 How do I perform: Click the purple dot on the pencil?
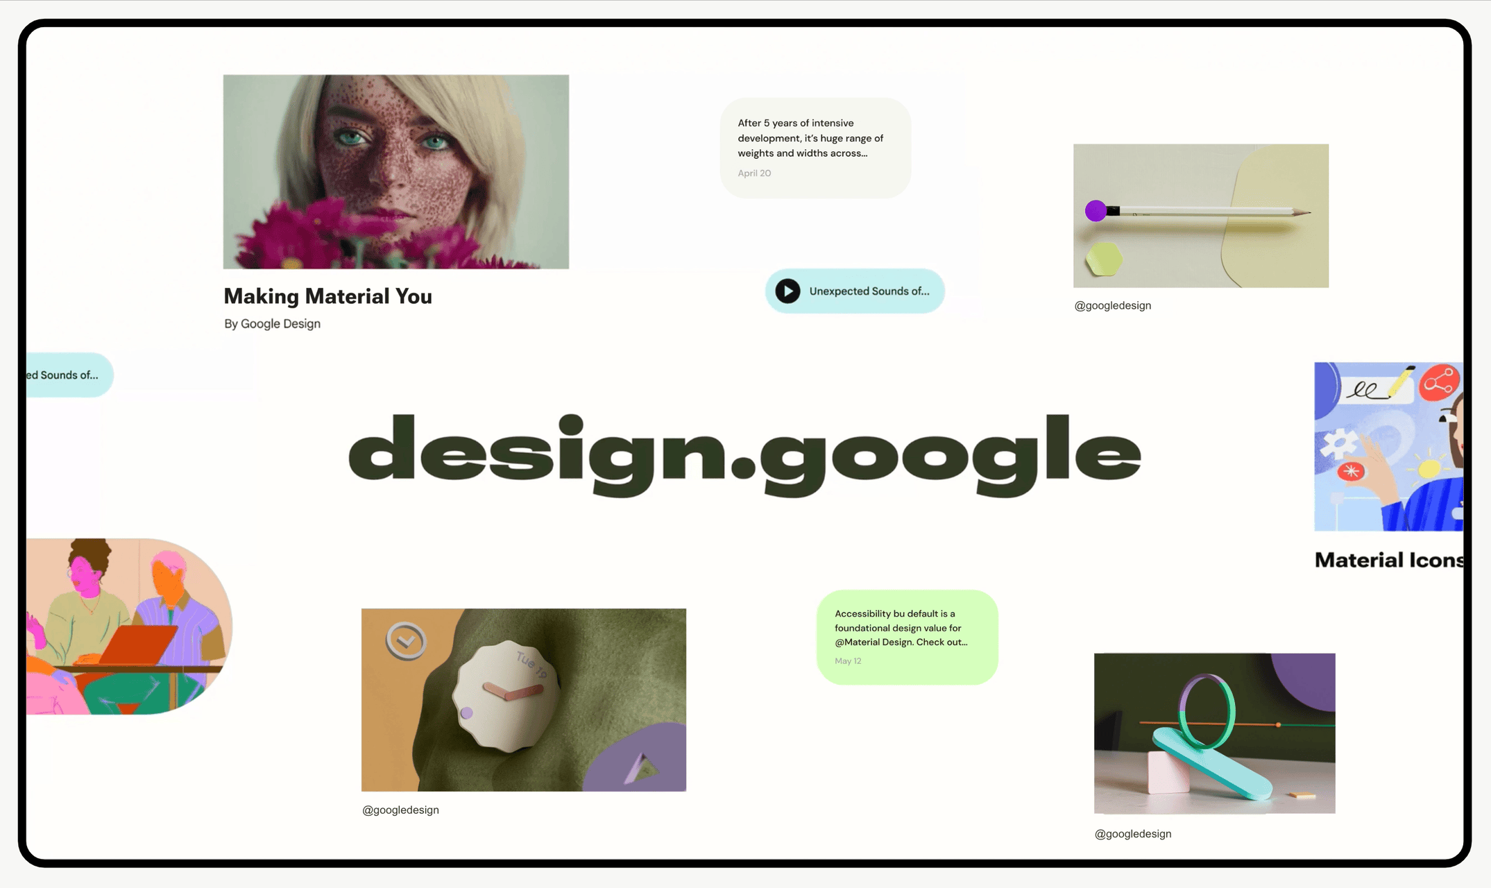click(1096, 211)
